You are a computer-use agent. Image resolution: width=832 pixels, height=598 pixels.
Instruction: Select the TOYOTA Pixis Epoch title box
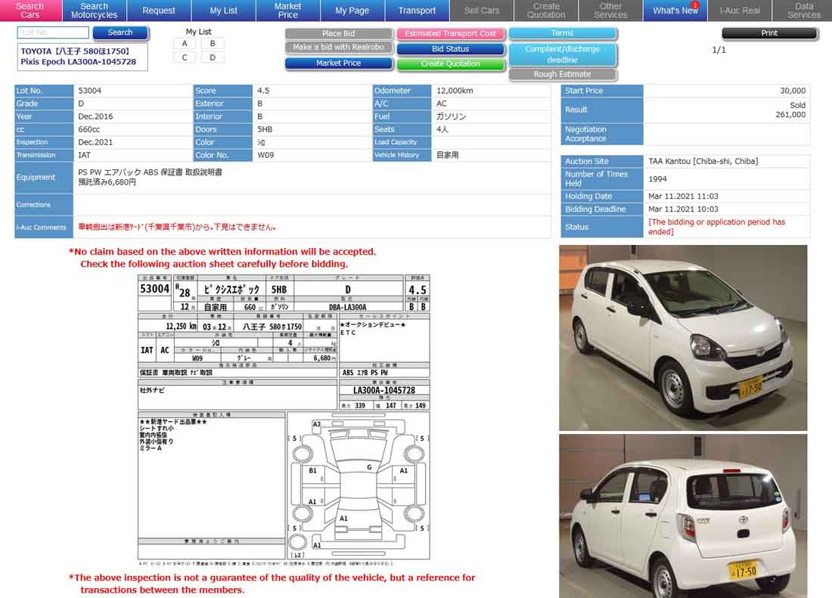pyautogui.click(x=82, y=57)
